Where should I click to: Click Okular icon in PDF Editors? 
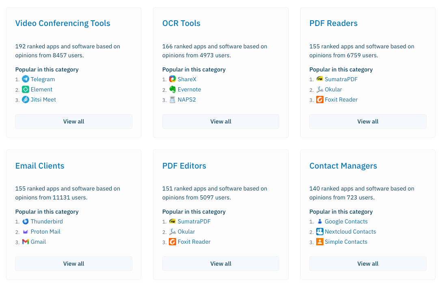(x=172, y=232)
